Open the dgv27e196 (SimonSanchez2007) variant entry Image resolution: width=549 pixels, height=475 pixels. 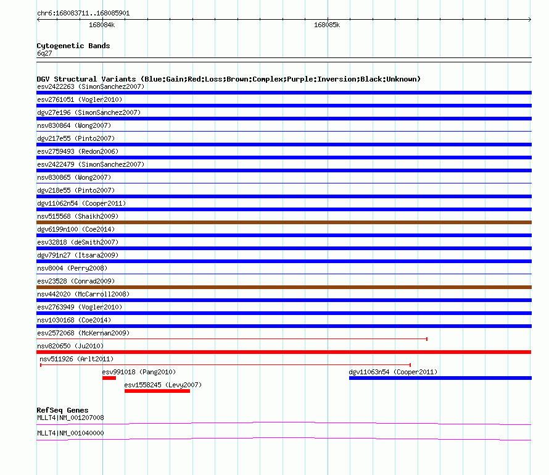[89, 112]
